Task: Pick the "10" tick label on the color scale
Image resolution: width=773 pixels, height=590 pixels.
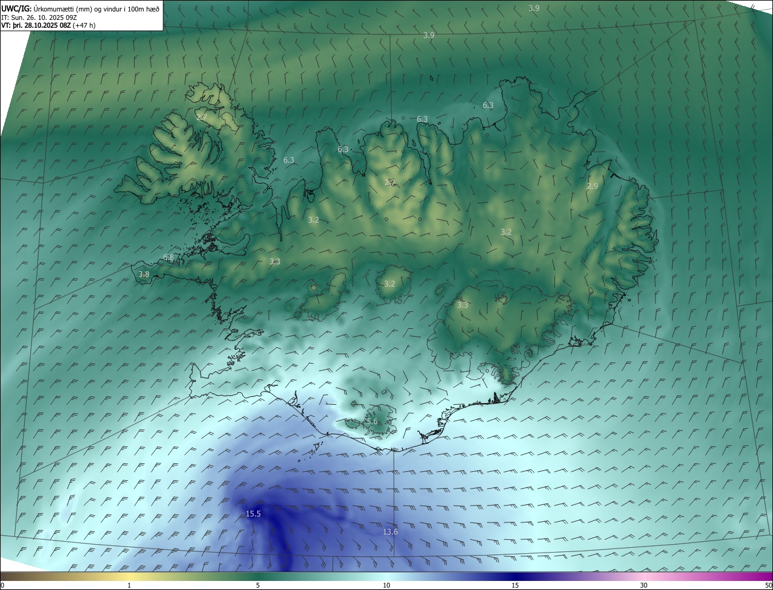Action: click(x=386, y=585)
